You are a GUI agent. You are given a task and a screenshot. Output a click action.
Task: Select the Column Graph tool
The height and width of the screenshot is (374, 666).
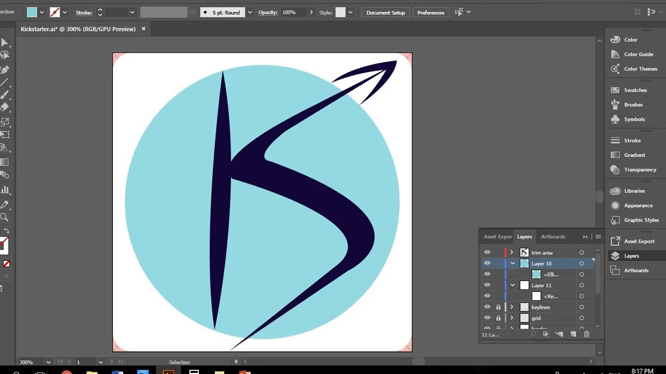point(4,190)
